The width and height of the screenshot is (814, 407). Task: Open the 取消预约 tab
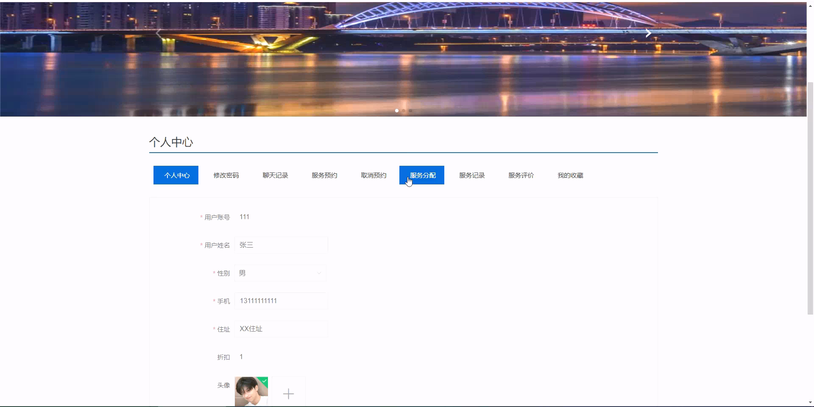[x=374, y=175]
